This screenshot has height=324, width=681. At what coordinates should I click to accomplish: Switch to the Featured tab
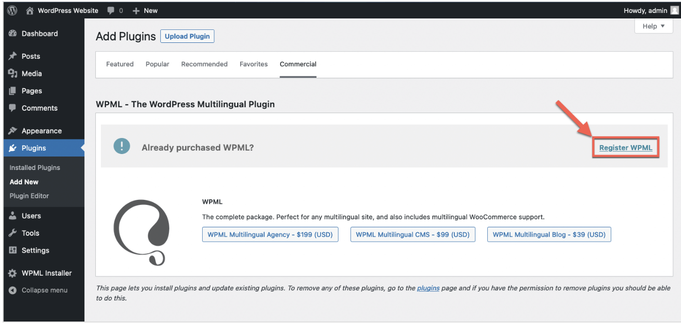[119, 64]
